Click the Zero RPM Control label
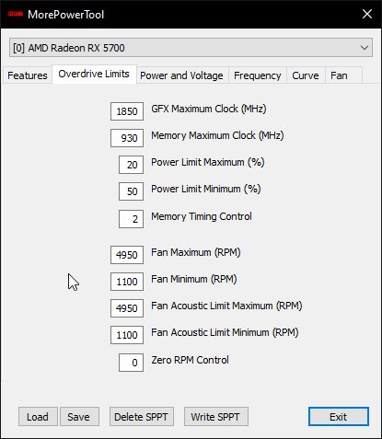Screen dimensions: 382x439 click(x=190, y=360)
